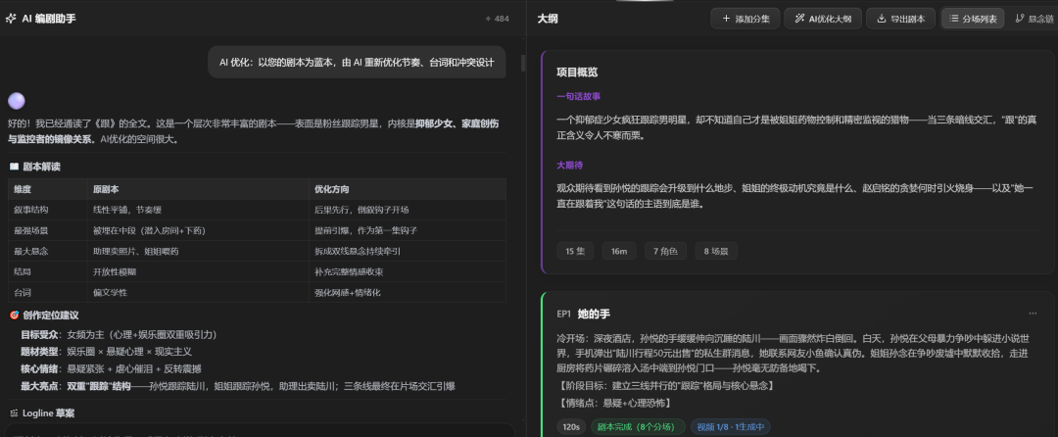
Task: Click the 7 角色 characters tag
Action: pyautogui.click(x=668, y=251)
